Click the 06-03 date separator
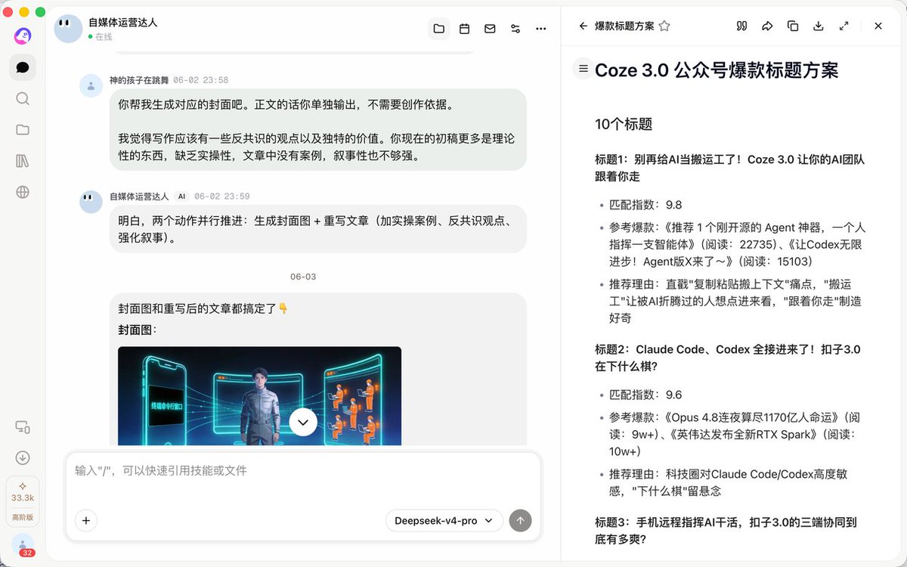The height and width of the screenshot is (567, 907). pos(303,277)
